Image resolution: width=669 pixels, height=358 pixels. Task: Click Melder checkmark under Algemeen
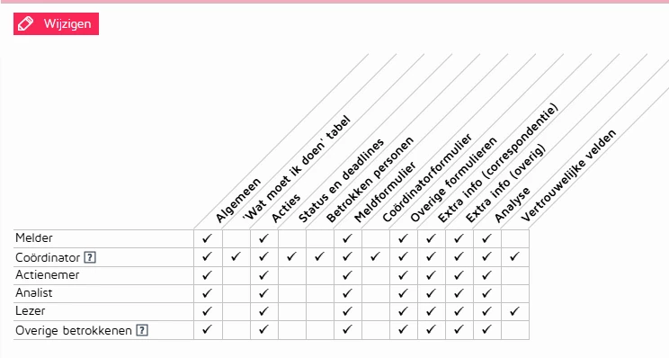[x=208, y=238]
